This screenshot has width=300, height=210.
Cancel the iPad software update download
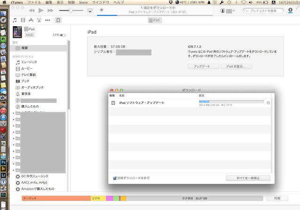pos(268,103)
